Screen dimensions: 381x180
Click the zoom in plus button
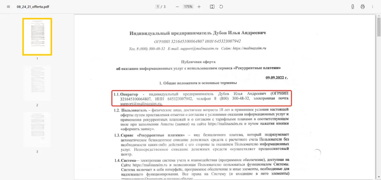(x=199, y=7)
